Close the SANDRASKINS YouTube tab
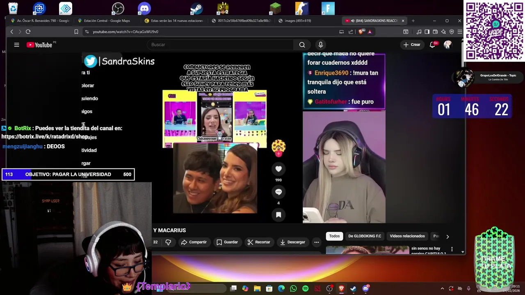This screenshot has width=525, height=295. click(403, 20)
